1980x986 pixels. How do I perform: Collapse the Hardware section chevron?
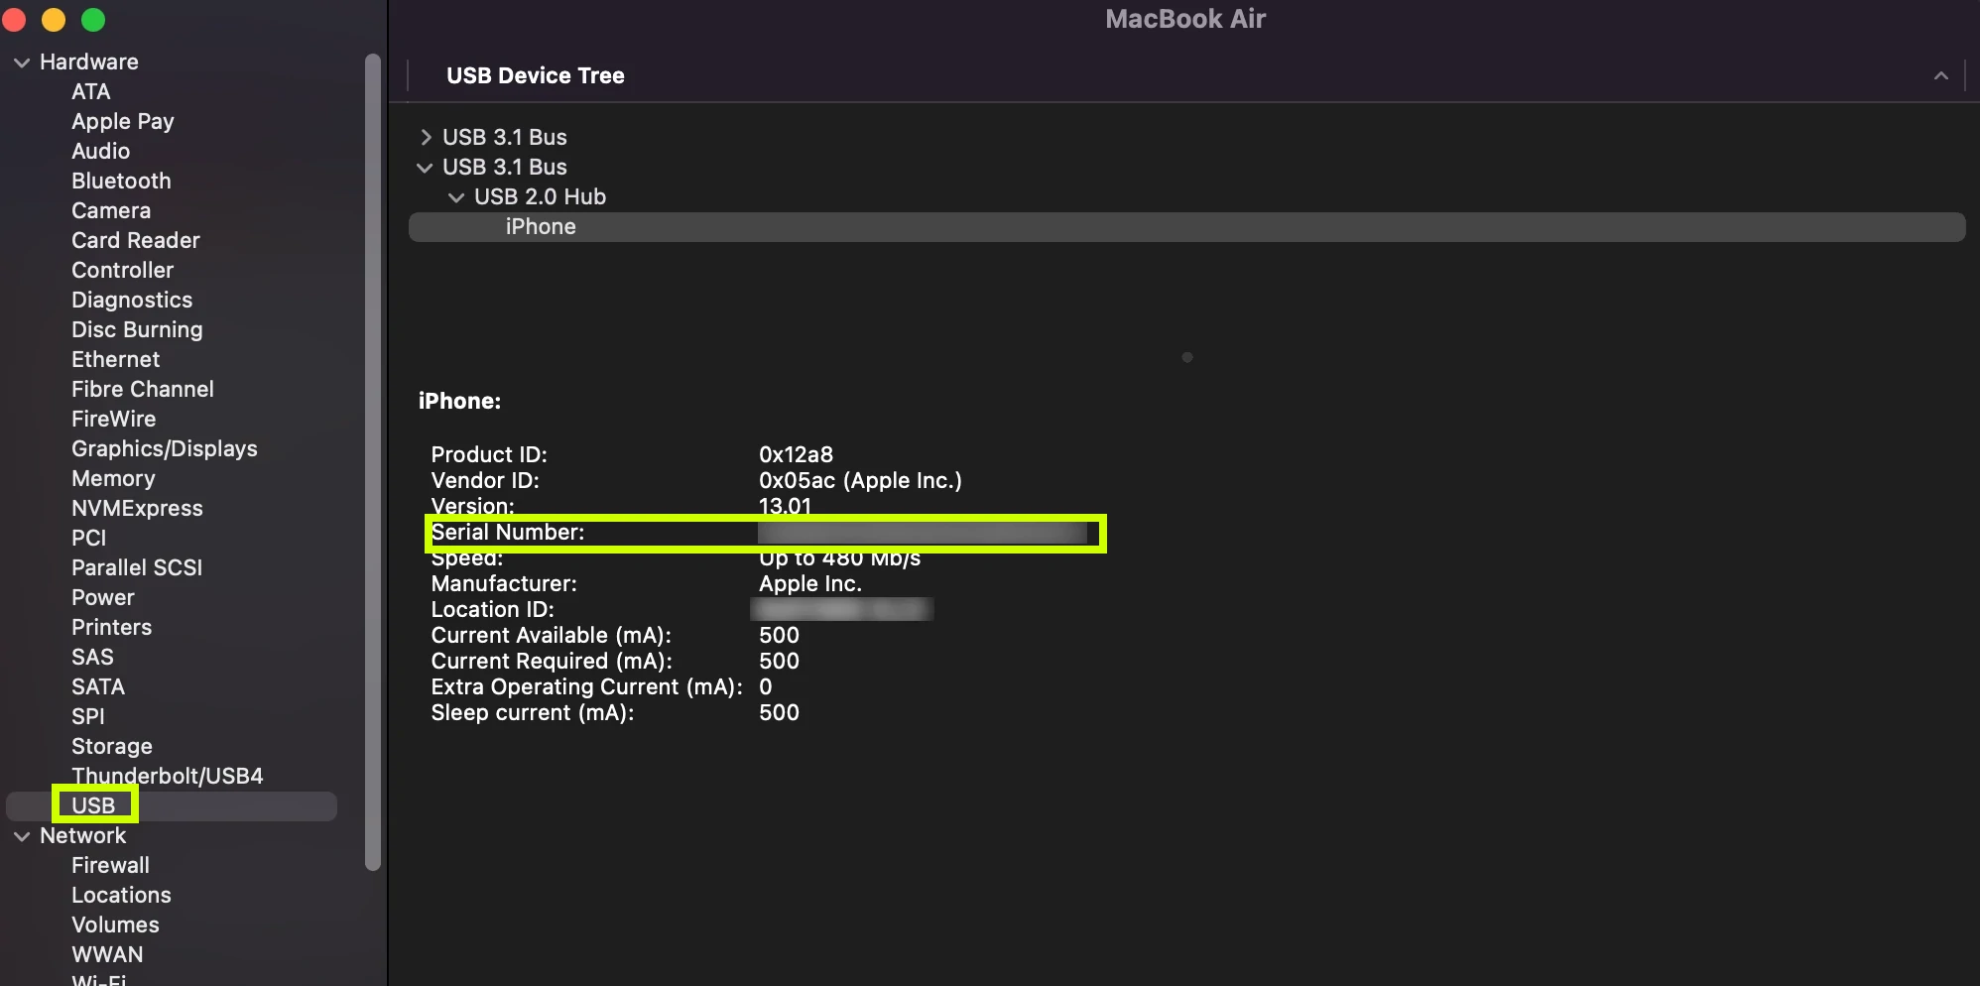pyautogui.click(x=22, y=62)
